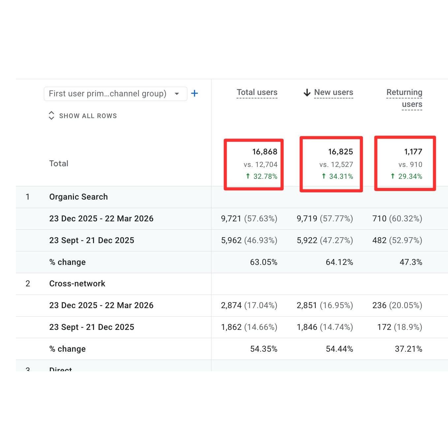Image resolution: width=448 pixels, height=448 pixels.
Task: Sort by the Total users column header
Action: coord(257,92)
